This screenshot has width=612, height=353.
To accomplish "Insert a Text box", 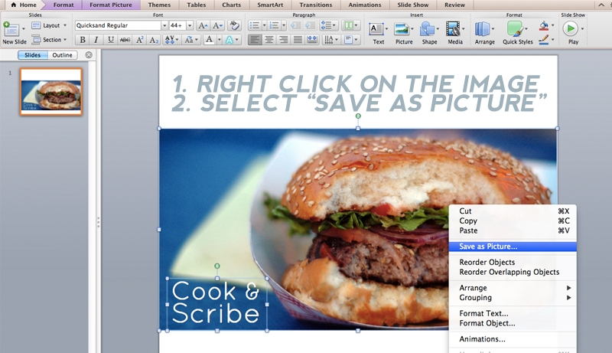I will pyautogui.click(x=376, y=29).
